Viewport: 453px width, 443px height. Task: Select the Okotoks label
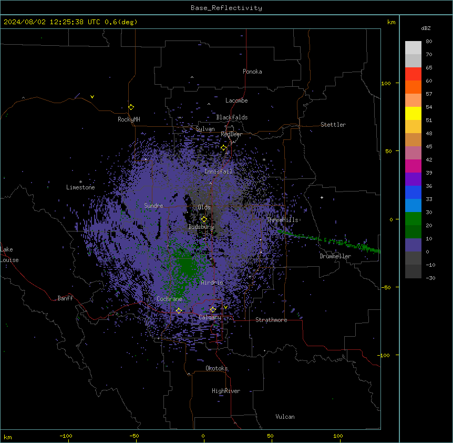[x=217, y=368]
